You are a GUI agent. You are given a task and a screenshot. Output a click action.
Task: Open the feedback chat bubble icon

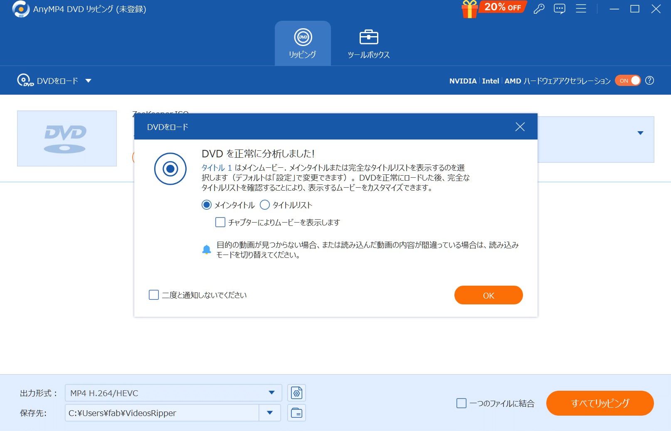560,9
